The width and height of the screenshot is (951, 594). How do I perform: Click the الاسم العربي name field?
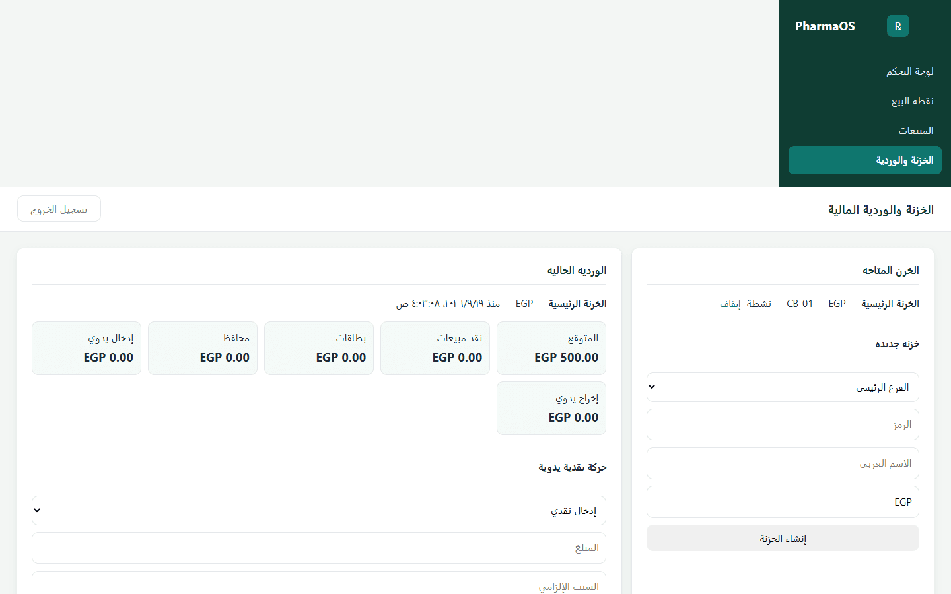click(x=783, y=463)
